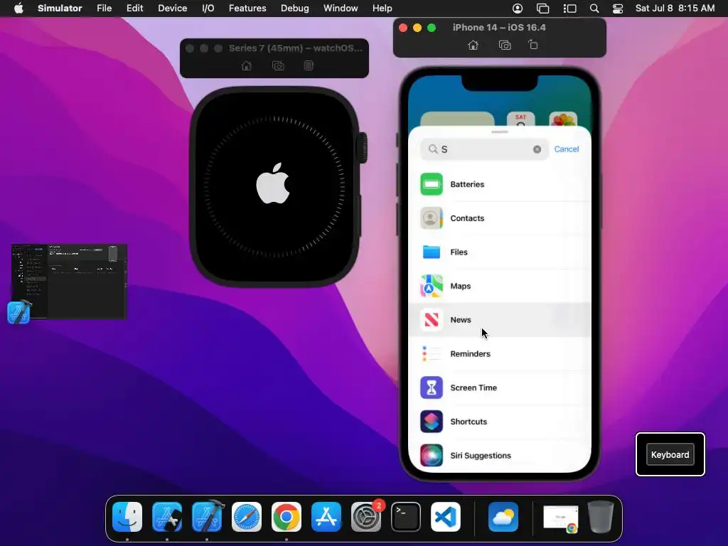Open the Edit menu
Screen dimensions: 728x546
coord(134,9)
